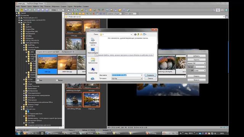Open the Настройки menu
The width and height of the screenshot is (244, 137).
tap(77, 6)
